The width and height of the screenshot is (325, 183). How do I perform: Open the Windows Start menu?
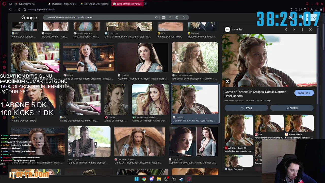tap(137, 179)
